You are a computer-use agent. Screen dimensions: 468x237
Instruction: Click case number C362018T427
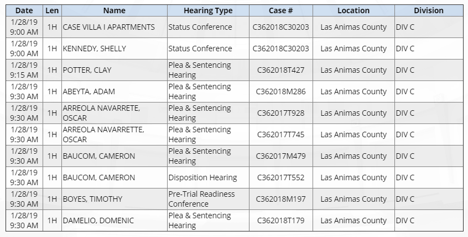pyautogui.click(x=281, y=70)
